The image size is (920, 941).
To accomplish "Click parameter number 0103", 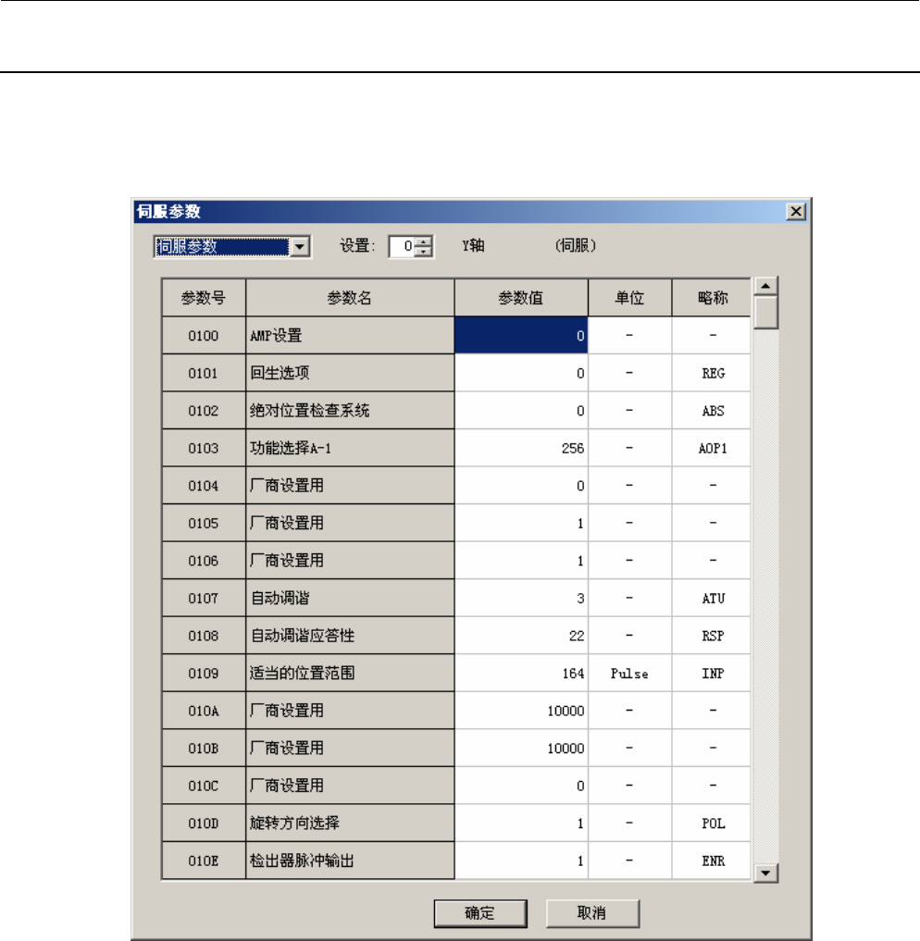I will pos(204,449).
